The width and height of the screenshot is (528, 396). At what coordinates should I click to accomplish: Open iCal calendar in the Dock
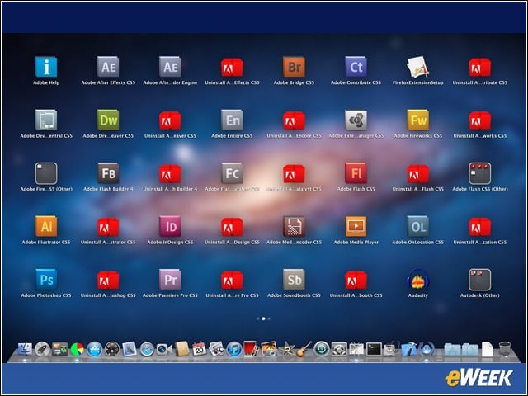(199, 350)
